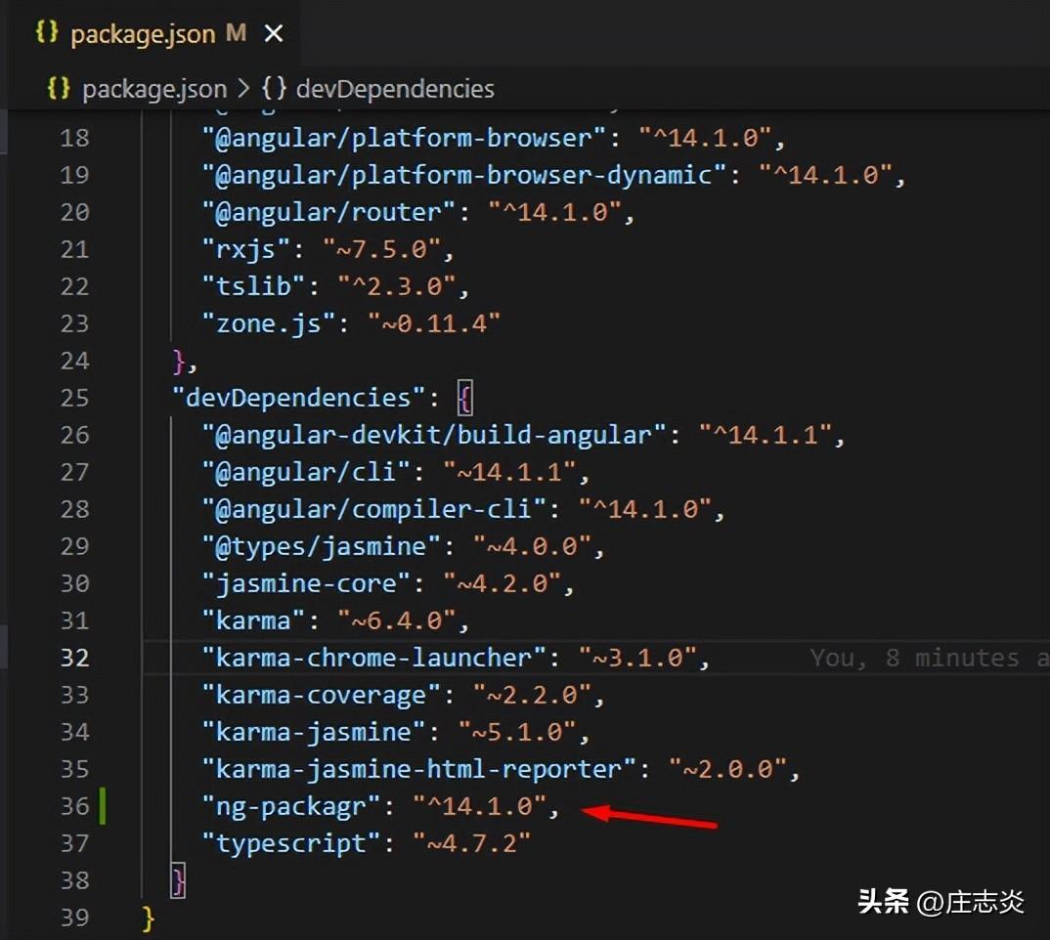Click the modified 'M' badge on the tab
This screenshot has width=1050, height=940.
pos(235,34)
